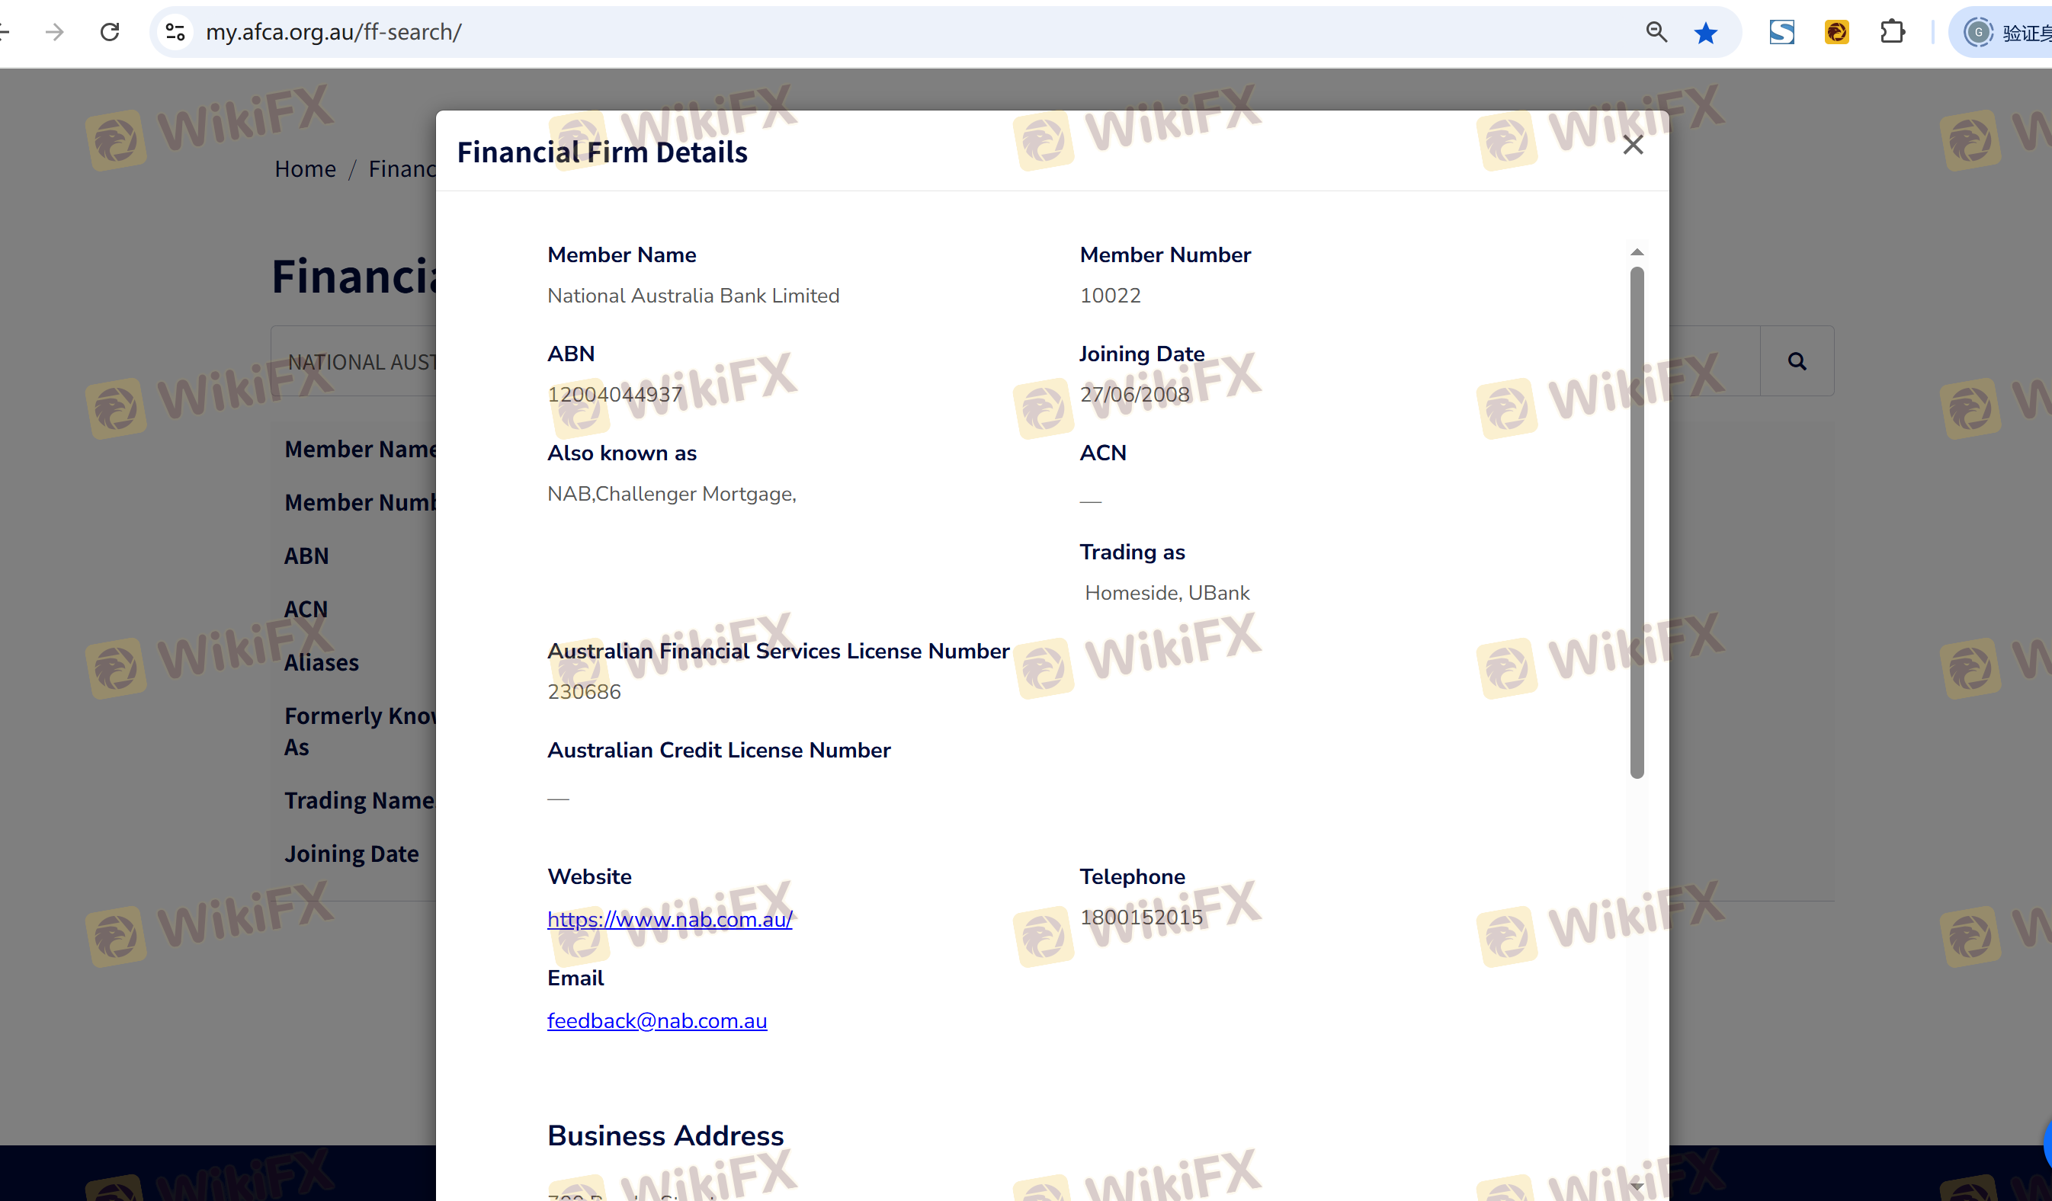This screenshot has width=2052, height=1201.
Task: Open site information icon in address bar
Action: pos(175,32)
